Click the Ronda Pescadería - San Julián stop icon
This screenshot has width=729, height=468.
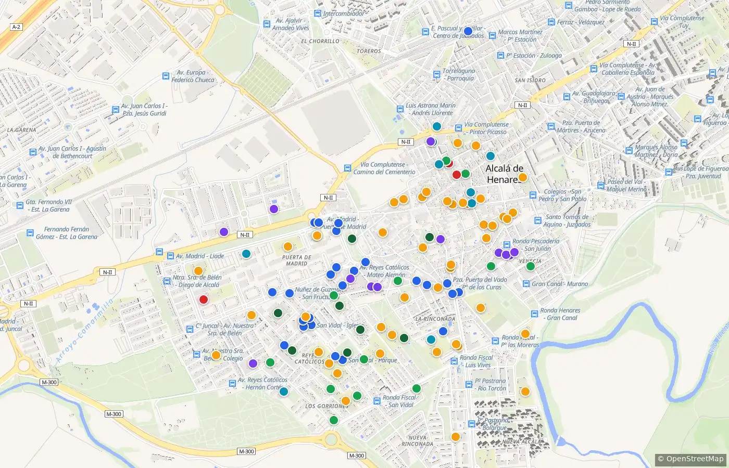pyautogui.click(x=507, y=244)
